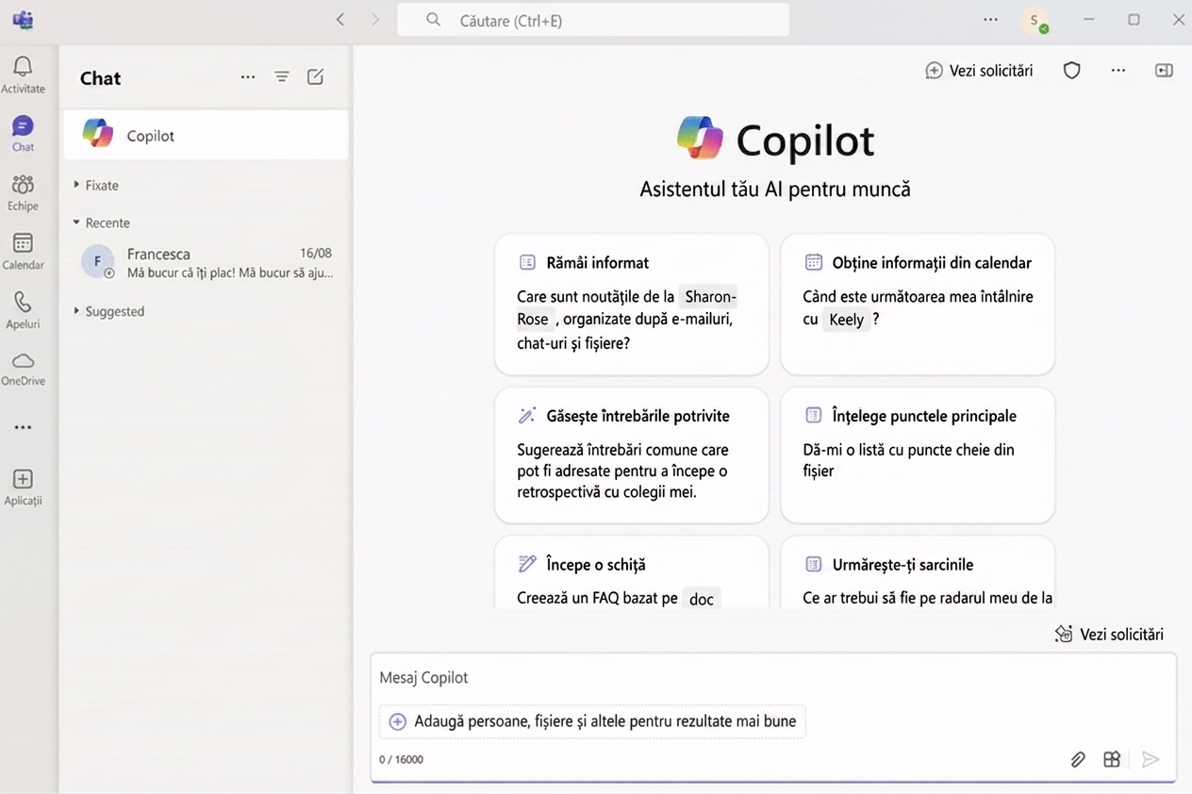Select the Rămâi informat prompt card

click(632, 305)
